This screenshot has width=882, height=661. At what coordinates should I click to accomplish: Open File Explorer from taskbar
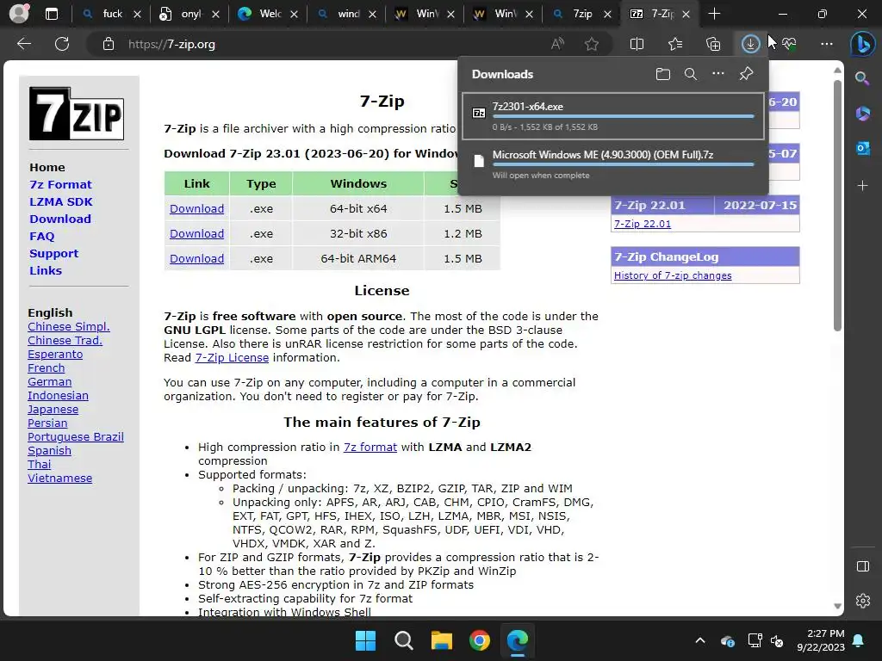coord(442,640)
